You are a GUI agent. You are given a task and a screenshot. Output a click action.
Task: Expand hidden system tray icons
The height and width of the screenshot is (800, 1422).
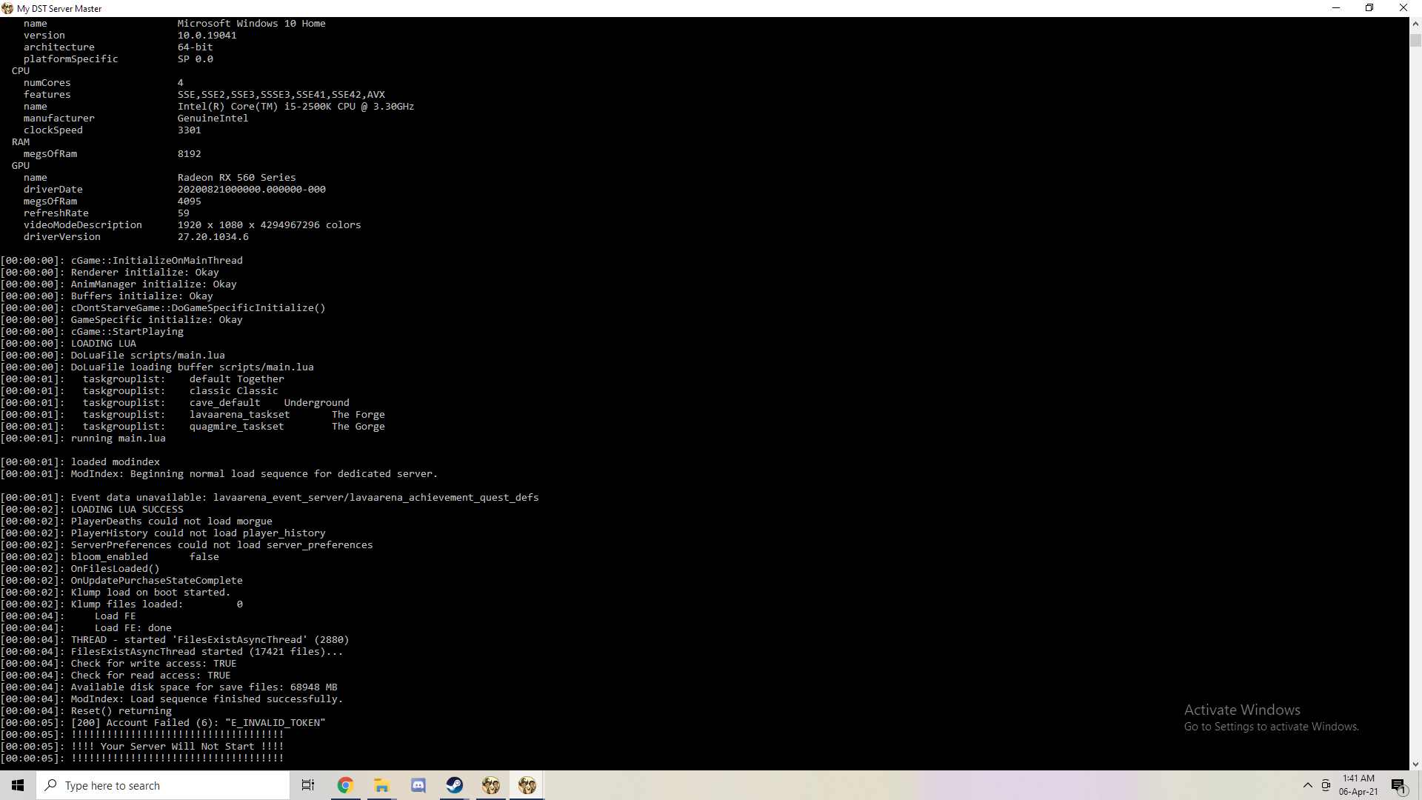tap(1307, 785)
